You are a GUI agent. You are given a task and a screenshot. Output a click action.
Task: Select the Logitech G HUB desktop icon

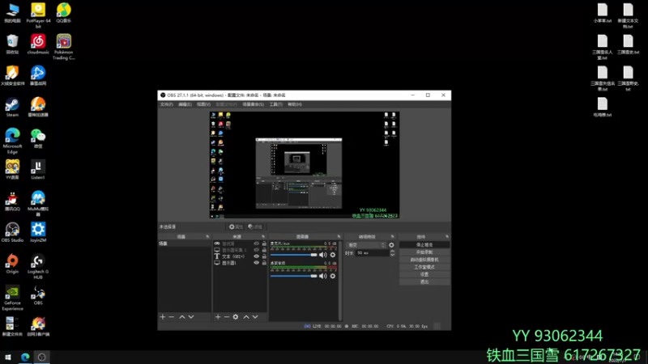click(38, 267)
